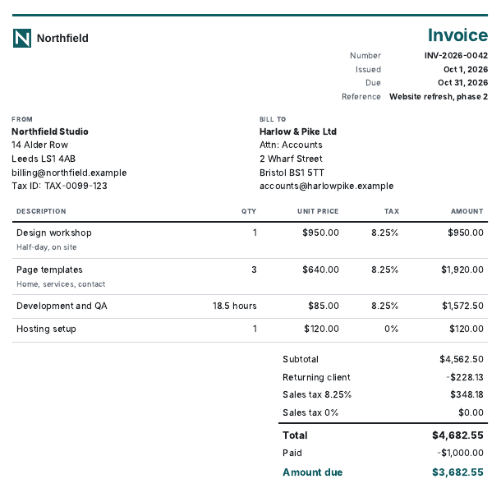Screen dimensions: 501x493
Task: Select the $85.00 unit price
Action: coord(324,306)
